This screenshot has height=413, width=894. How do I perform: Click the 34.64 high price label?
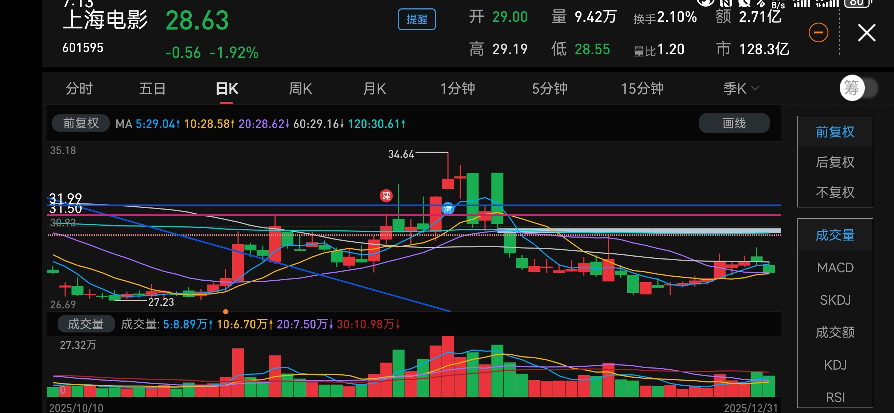coord(401,154)
